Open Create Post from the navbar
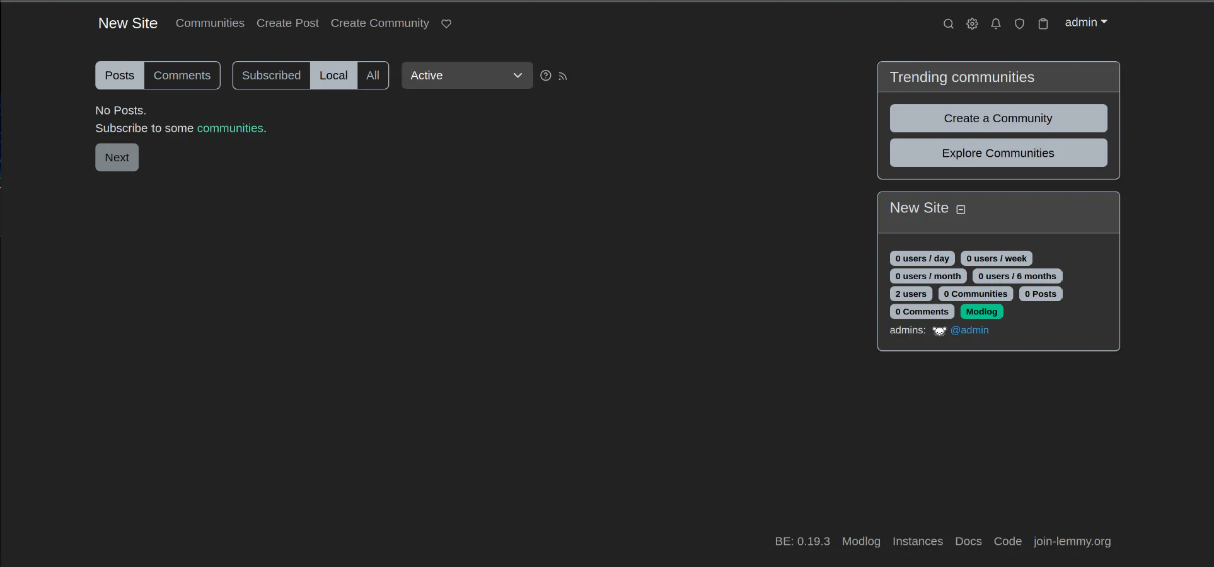Image resolution: width=1214 pixels, height=567 pixels. 287,23
